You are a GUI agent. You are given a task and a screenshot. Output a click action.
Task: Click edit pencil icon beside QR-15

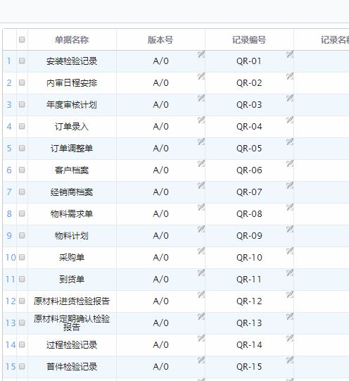pyautogui.click(x=289, y=360)
